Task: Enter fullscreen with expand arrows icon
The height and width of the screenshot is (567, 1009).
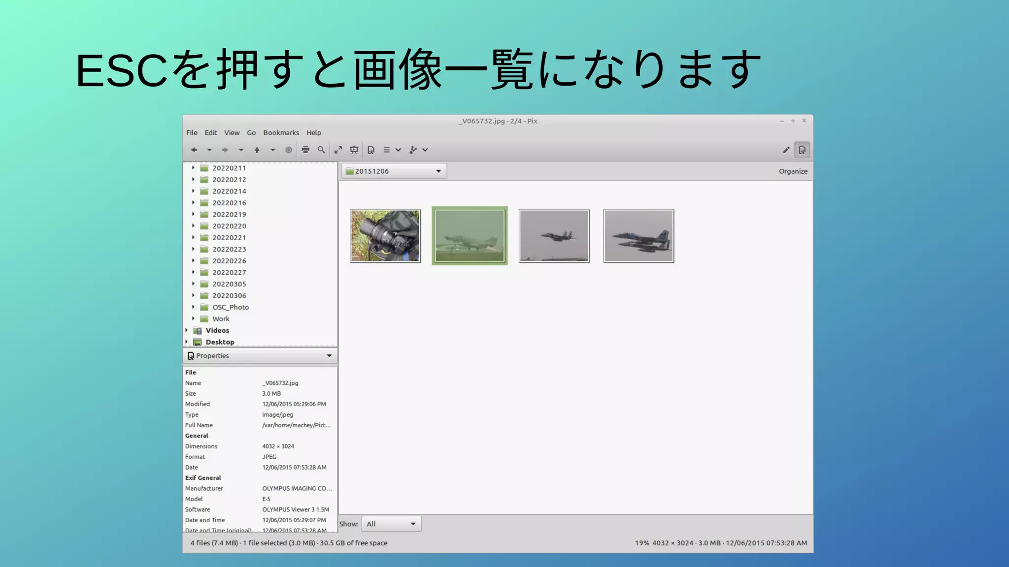Action: click(x=338, y=150)
